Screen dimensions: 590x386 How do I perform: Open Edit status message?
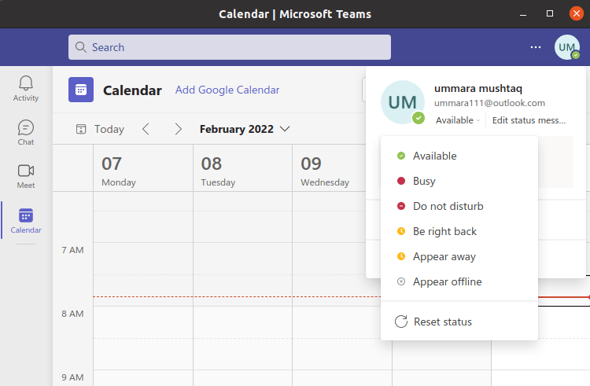coord(529,120)
